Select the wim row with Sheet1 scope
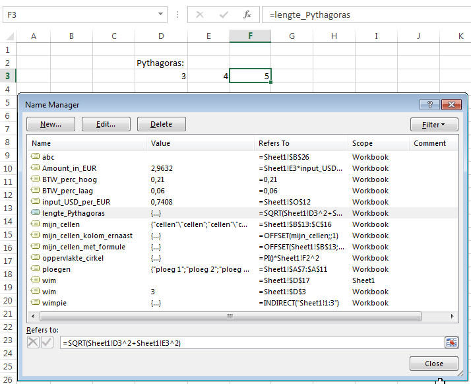 (x=243, y=280)
